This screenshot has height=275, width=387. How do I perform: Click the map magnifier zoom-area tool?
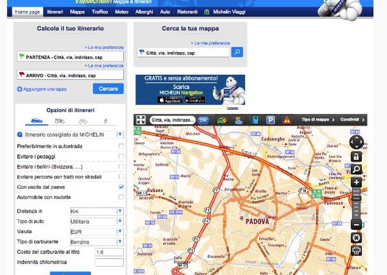[x=356, y=169]
